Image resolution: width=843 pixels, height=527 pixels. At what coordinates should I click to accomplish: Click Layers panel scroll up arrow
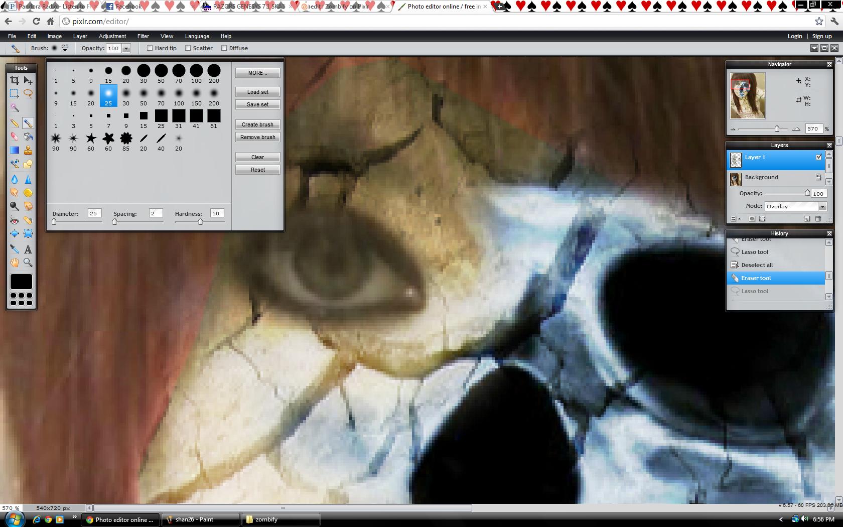point(829,155)
